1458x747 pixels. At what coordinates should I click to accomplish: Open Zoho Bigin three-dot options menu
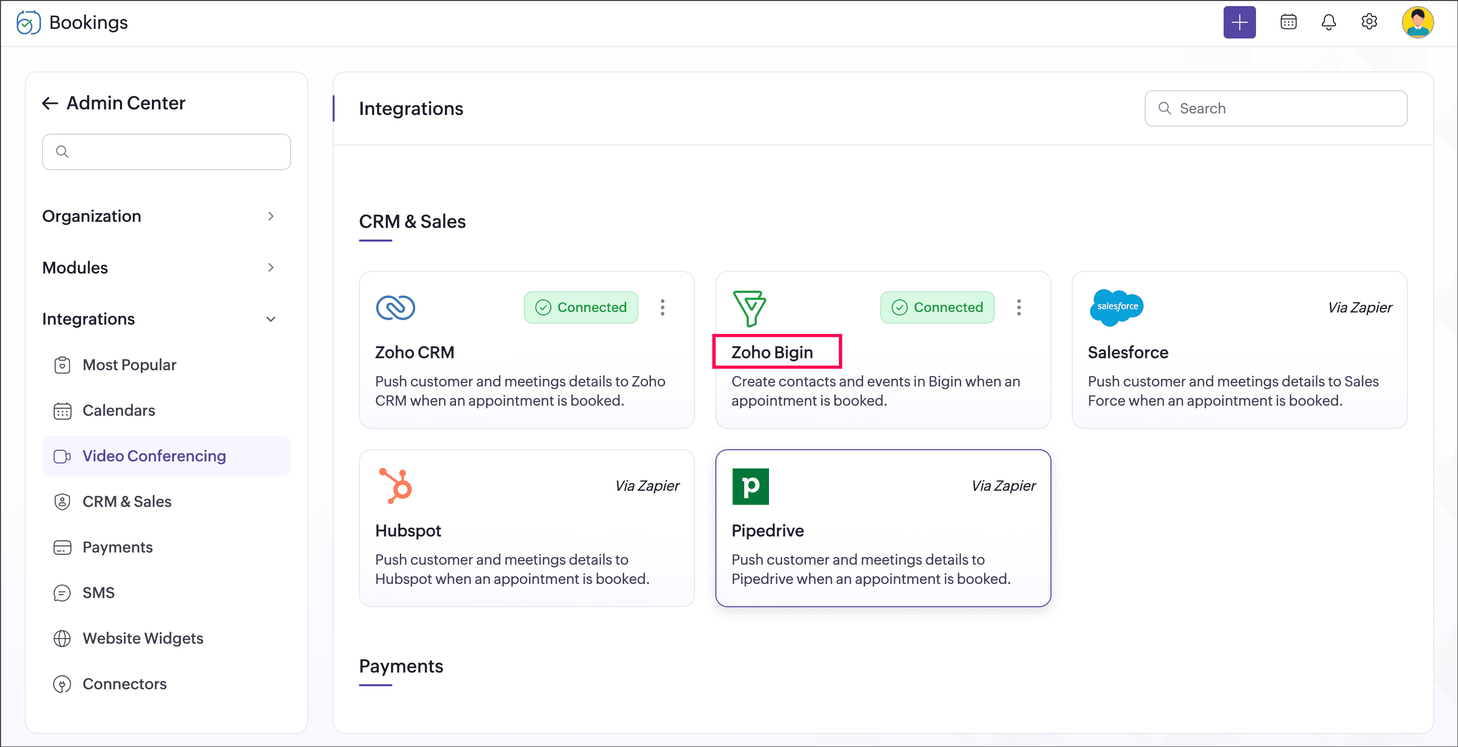(x=1018, y=307)
